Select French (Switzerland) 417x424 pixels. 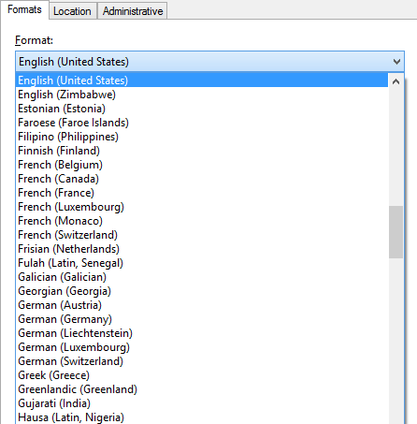point(202,235)
